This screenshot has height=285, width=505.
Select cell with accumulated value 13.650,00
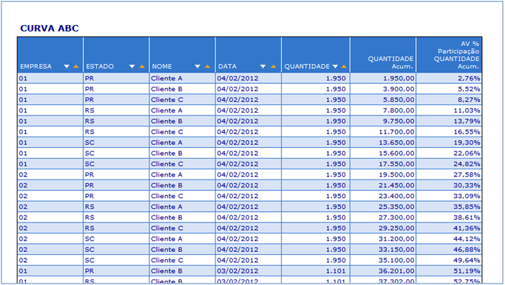click(x=383, y=142)
